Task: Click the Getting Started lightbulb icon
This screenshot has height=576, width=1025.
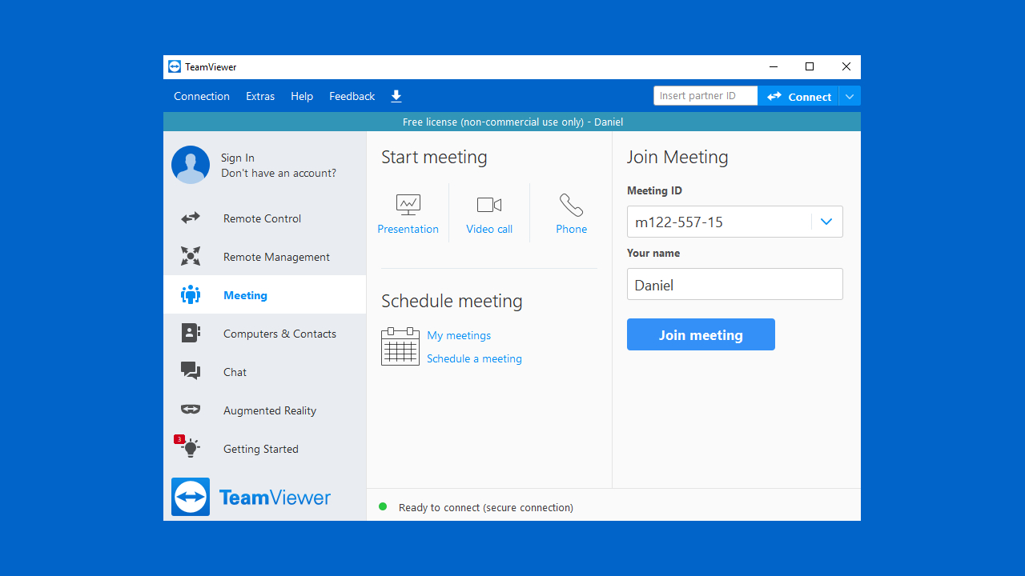Action: coord(191,448)
